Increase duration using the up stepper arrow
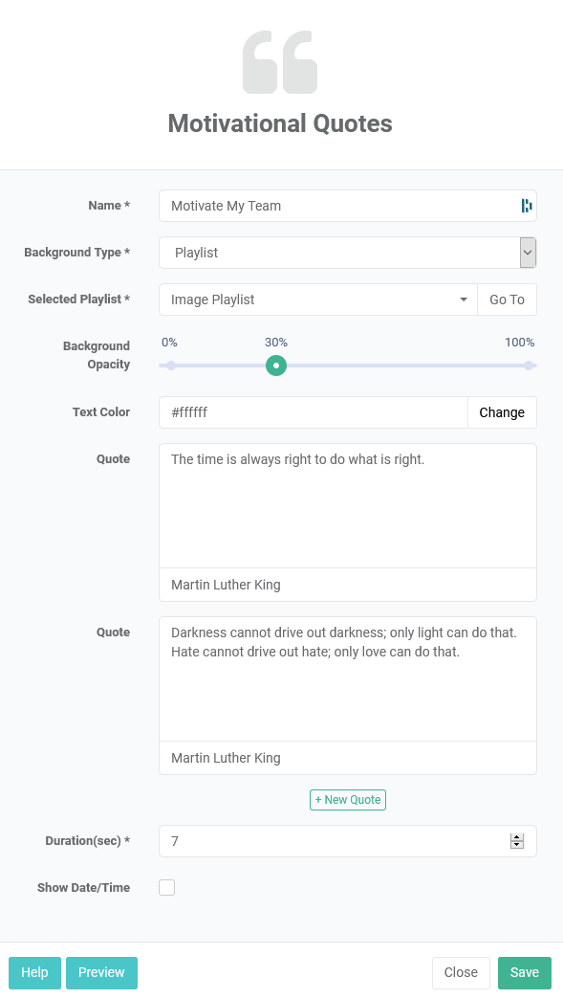Screen dimensions: 563x999 pyautogui.click(x=517, y=837)
